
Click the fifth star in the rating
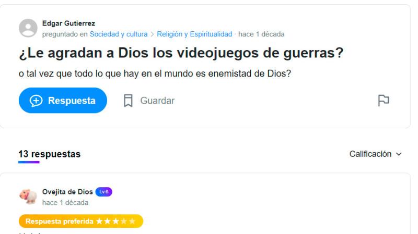click(132, 221)
